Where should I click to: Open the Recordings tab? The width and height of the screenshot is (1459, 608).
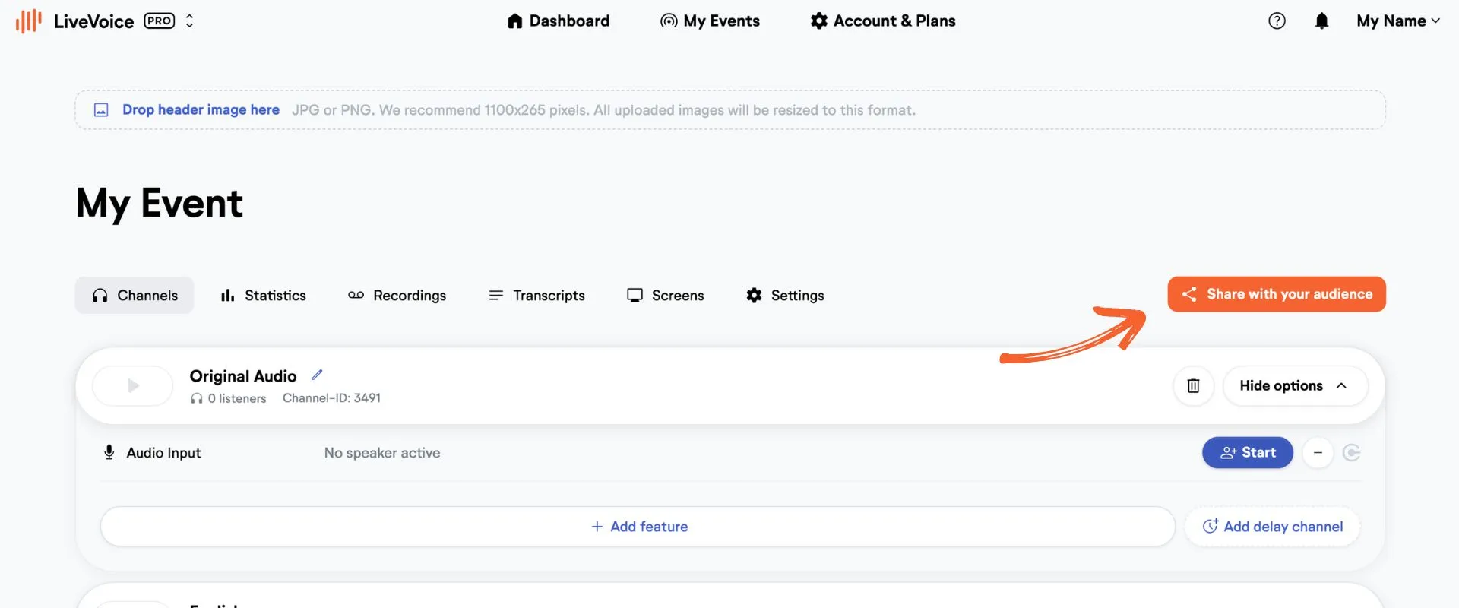[x=397, y=296]
